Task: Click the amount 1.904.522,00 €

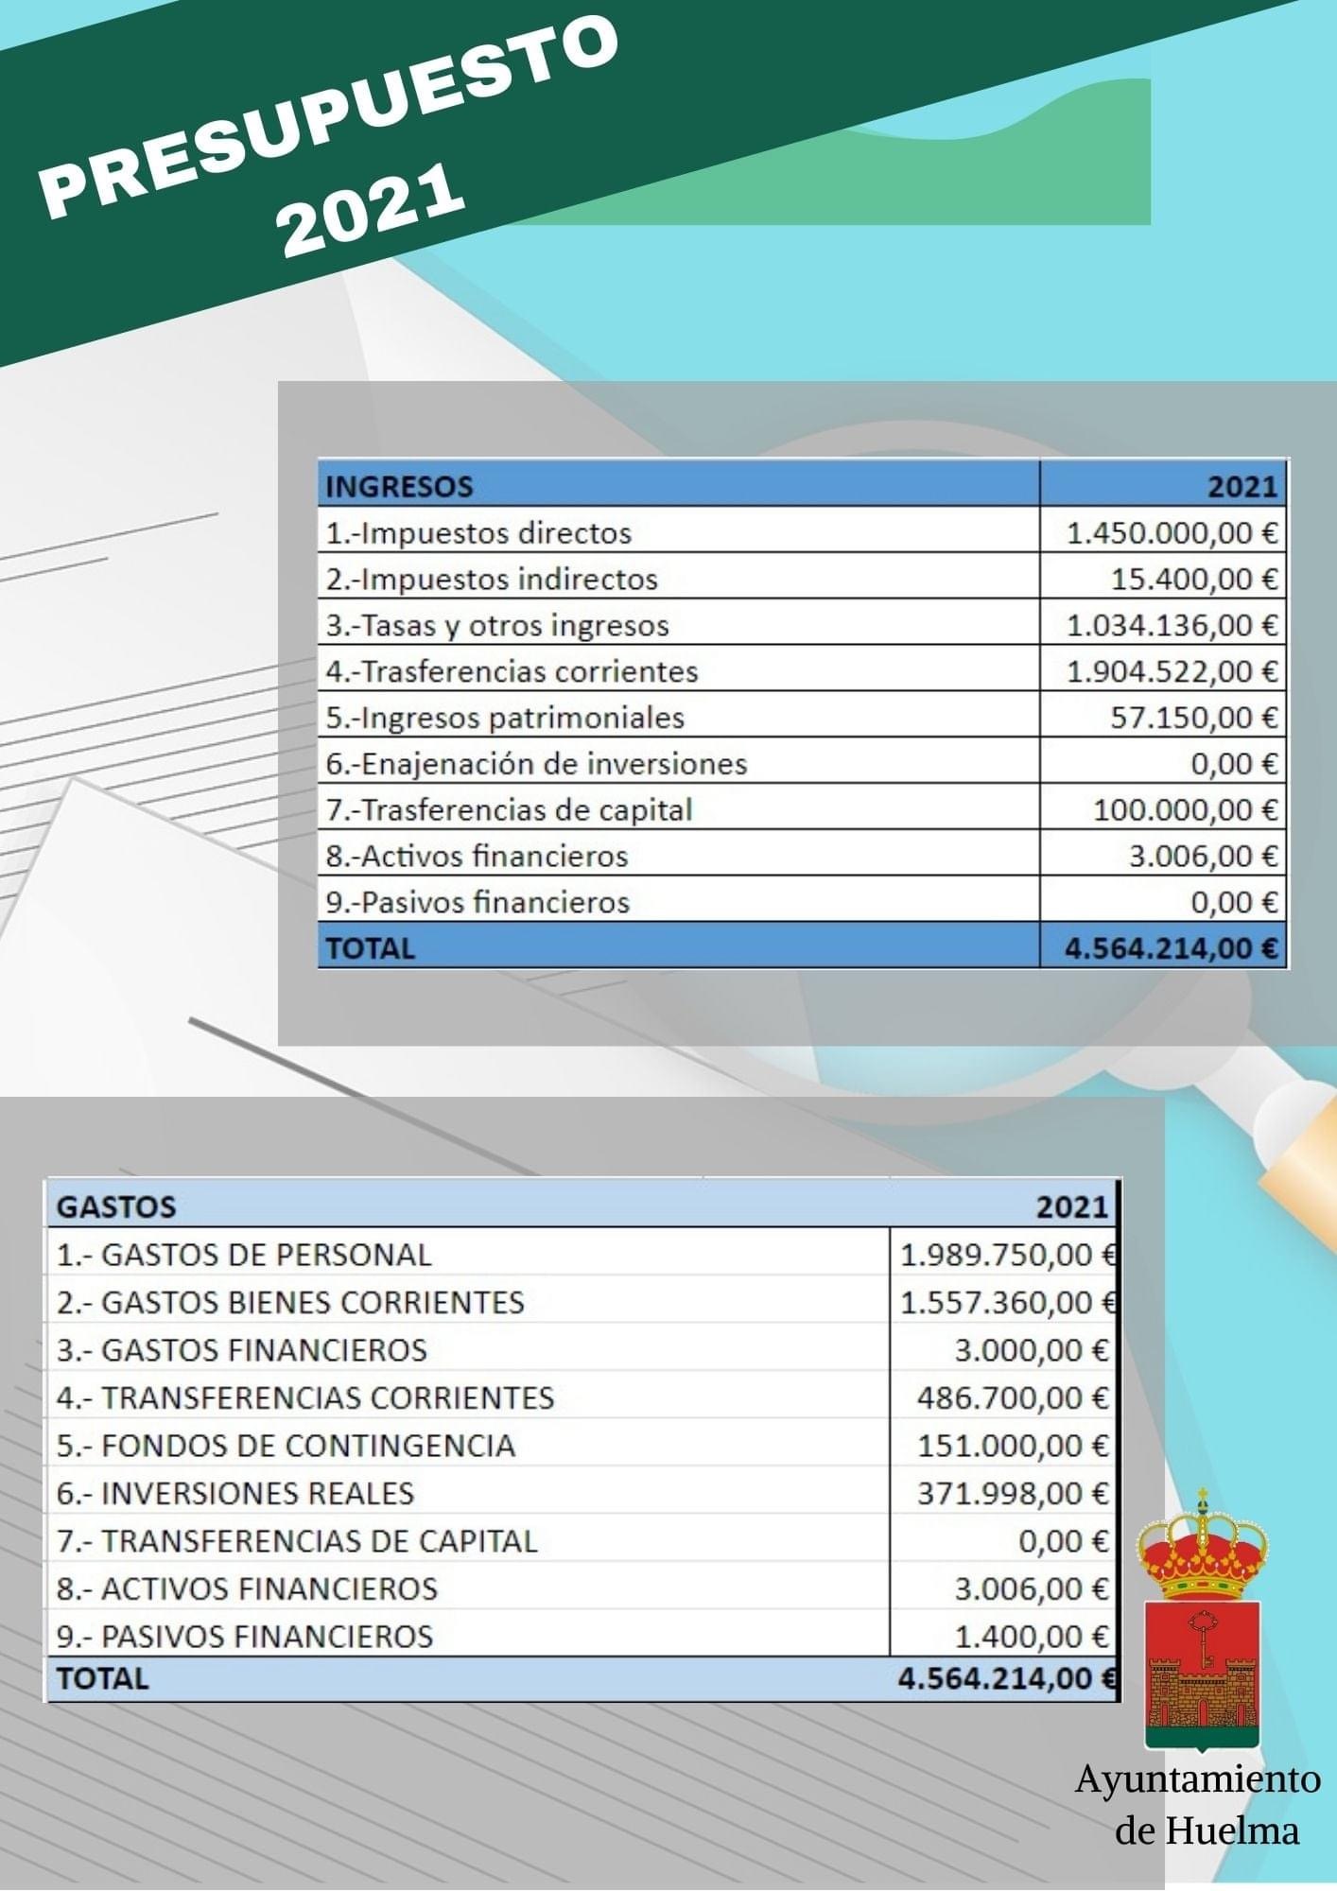Action: [x=1172, y=671]
